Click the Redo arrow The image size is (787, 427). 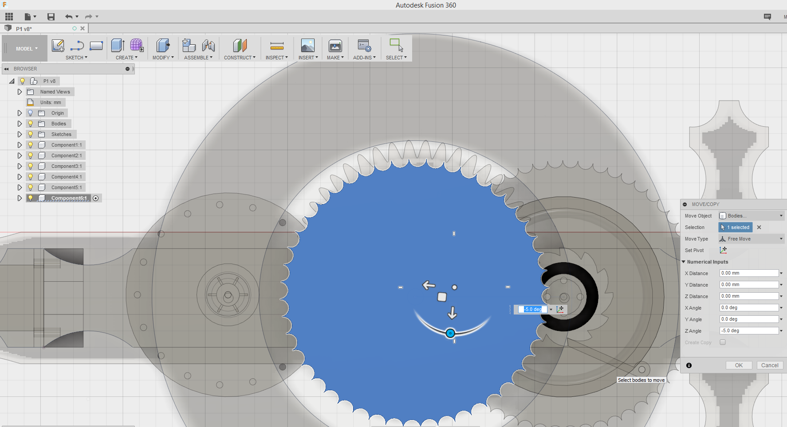pyautogui.click(x=88, y=17)
